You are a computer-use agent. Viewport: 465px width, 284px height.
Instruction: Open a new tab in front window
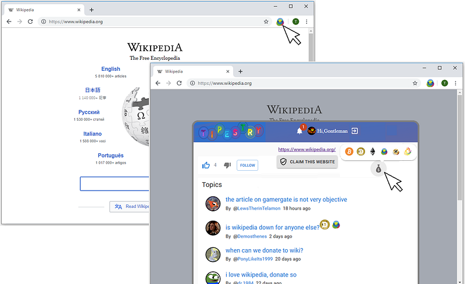pyautogui.click(x=241, y=71)
